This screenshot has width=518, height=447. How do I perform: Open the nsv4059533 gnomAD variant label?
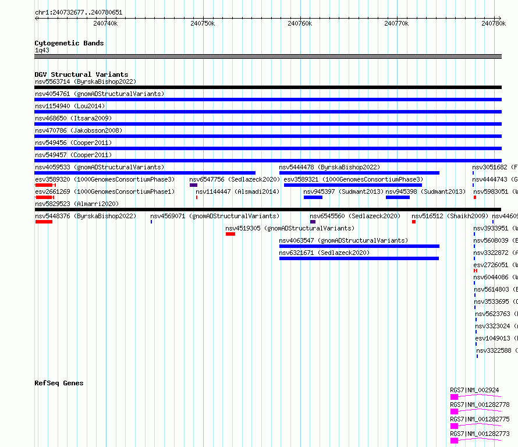[100, 167]
